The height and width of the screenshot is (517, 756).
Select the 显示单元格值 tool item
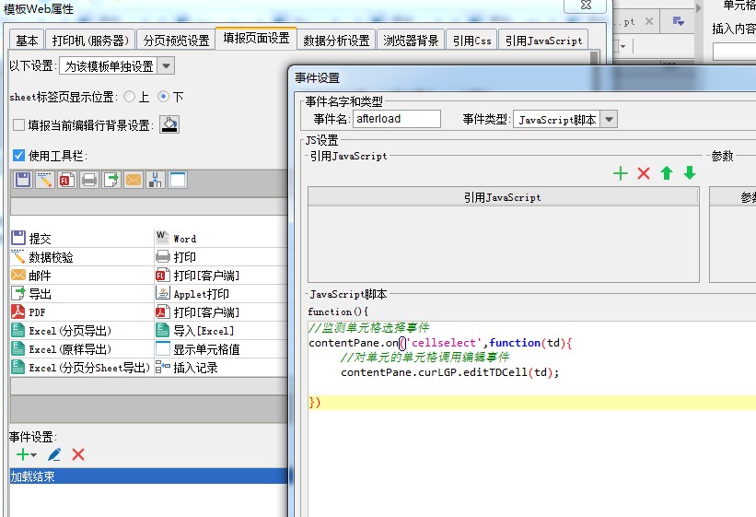click(x=221, y=349)
